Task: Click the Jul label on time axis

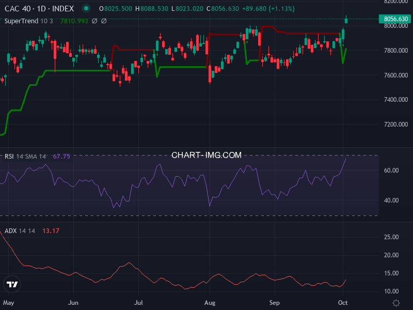Action: [138, 302]
